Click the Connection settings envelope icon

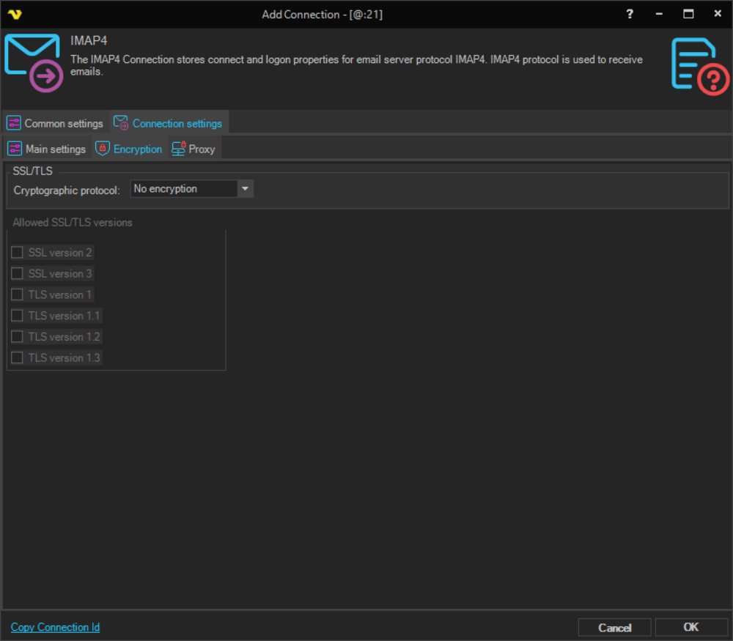tap(121, 123)
